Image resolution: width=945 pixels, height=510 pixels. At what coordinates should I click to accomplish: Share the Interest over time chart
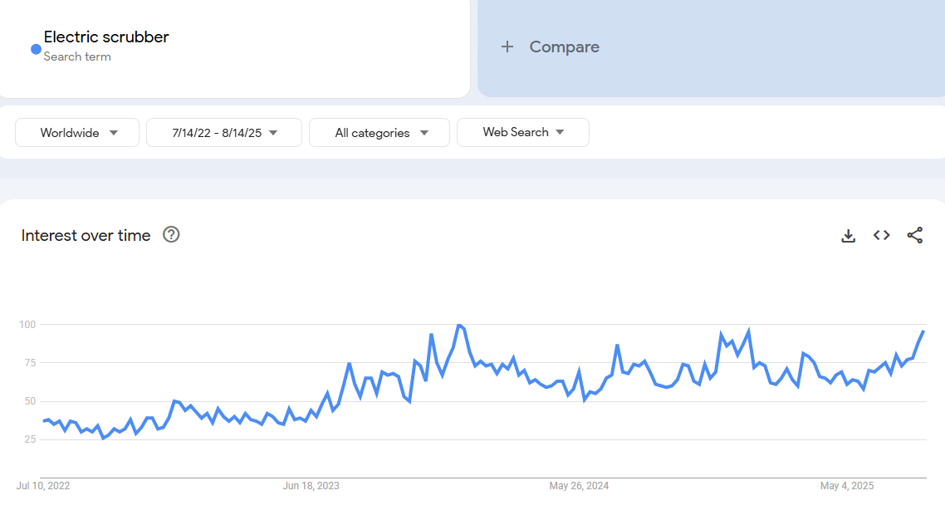914,236
